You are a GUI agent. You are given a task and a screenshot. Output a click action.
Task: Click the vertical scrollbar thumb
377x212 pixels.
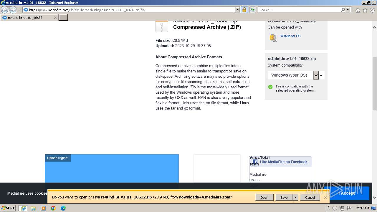coord(375,84)
